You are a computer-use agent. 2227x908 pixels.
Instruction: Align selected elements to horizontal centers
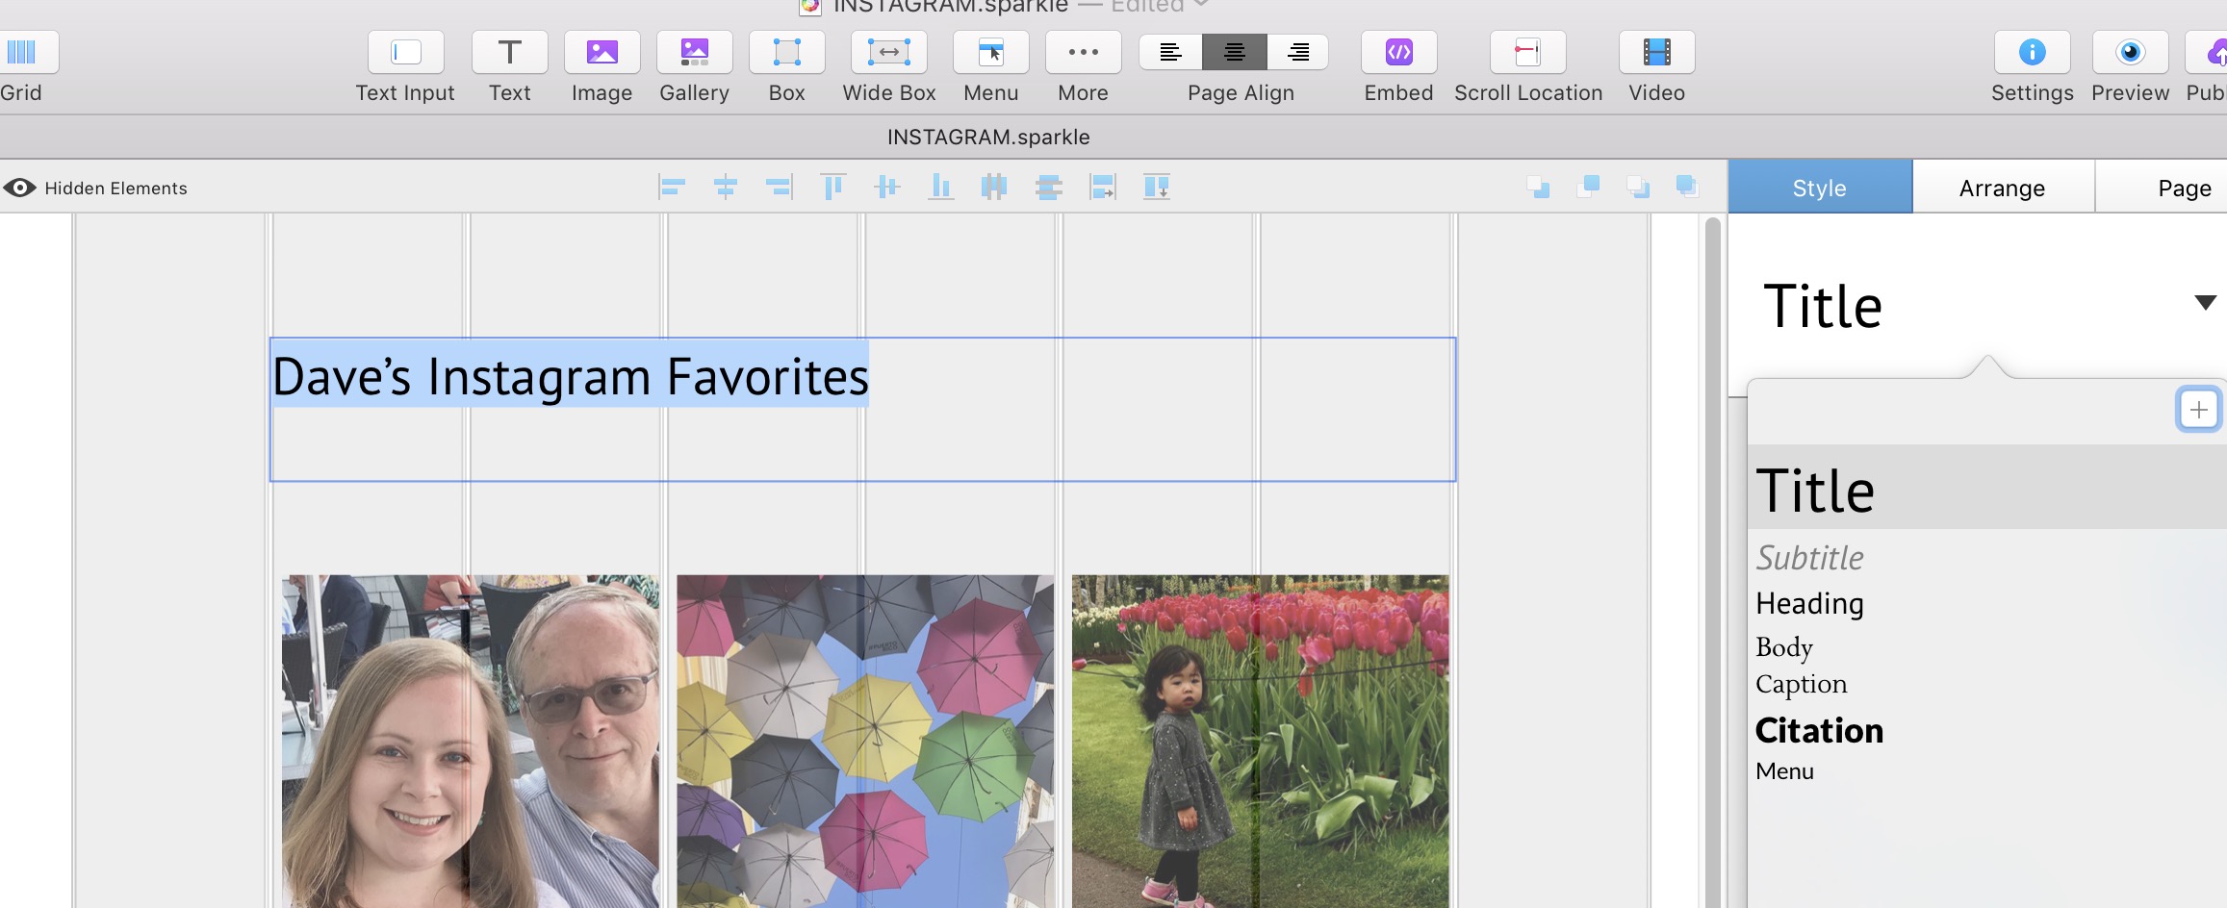(726, 187)
